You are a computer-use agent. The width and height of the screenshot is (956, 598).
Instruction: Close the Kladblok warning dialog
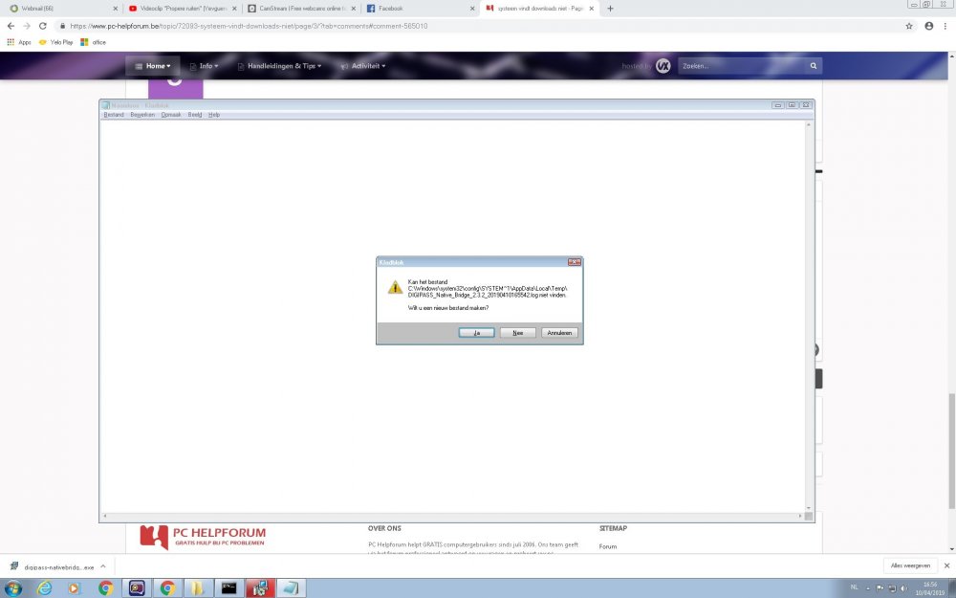[x=575, y=262]
